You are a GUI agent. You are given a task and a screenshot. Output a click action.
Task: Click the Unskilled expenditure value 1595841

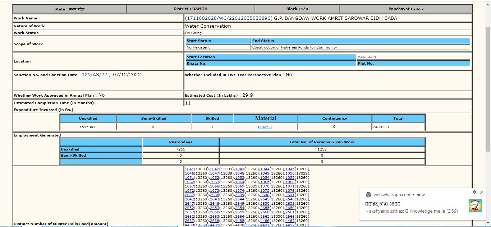coord(88,127)
